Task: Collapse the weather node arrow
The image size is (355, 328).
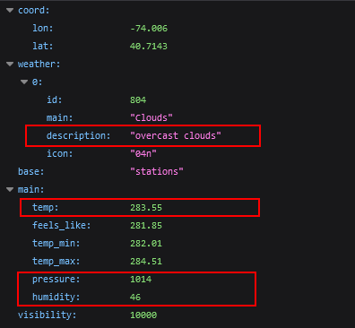Action: click(x=10, y=64)
